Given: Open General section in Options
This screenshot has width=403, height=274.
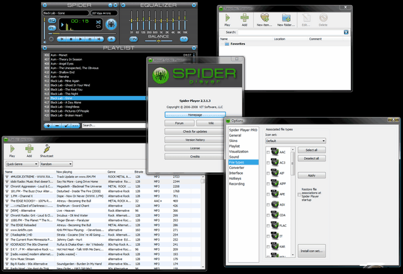Looking at the screenshot, I should (235, 136).
